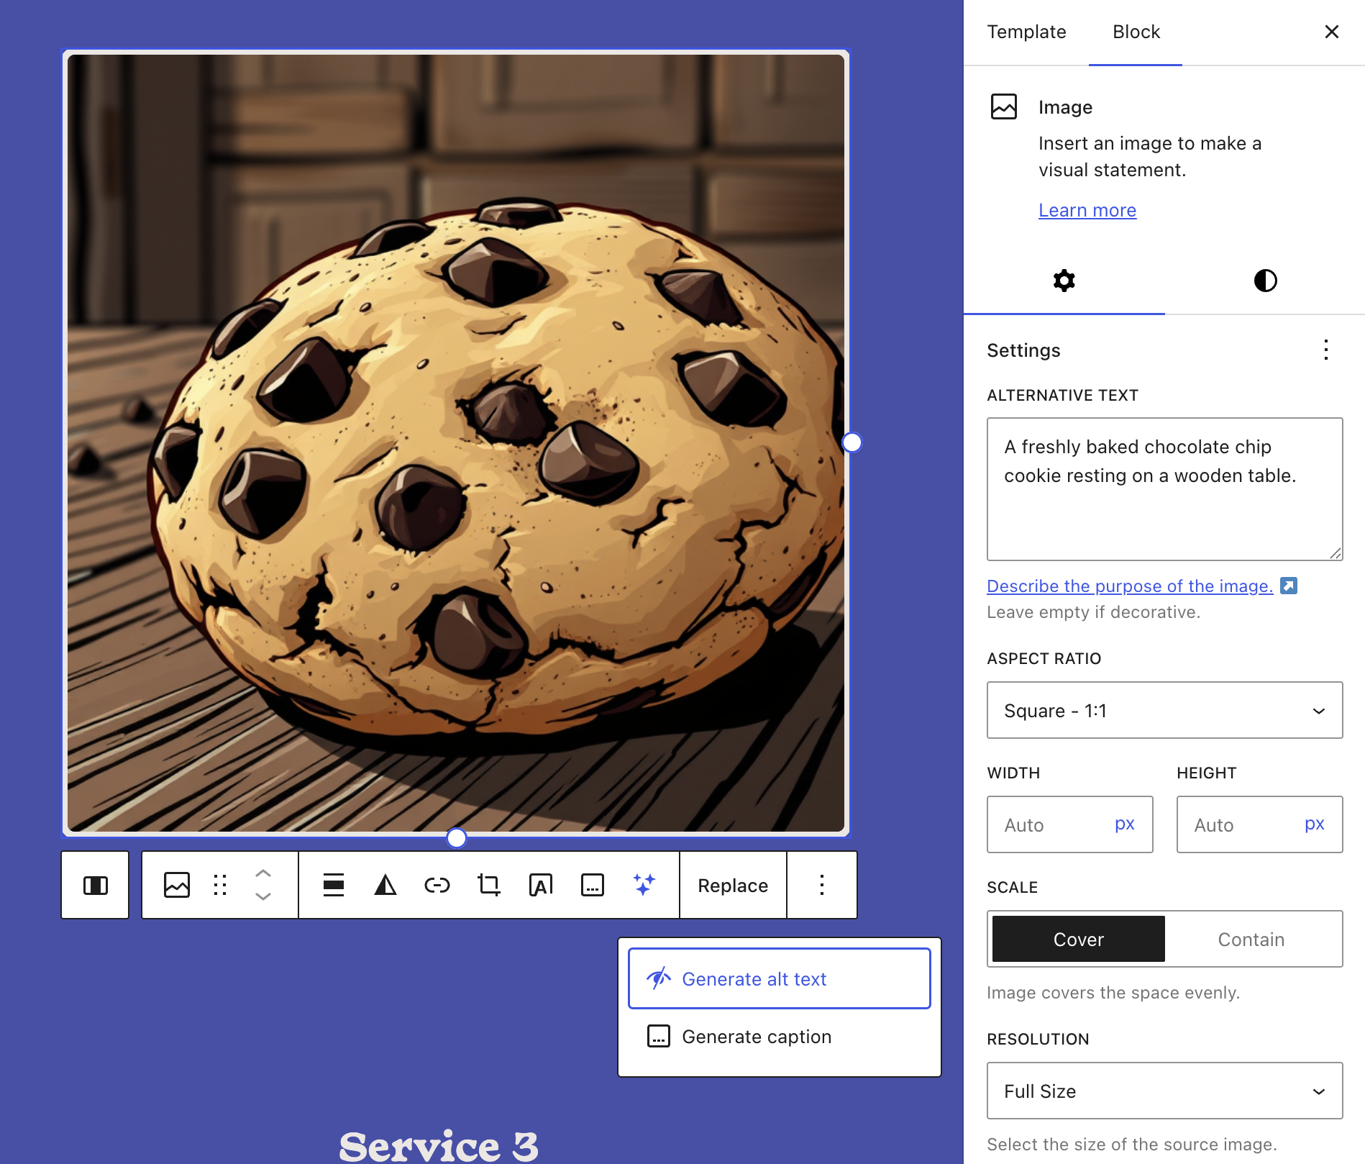Open the Resolution dropdown
The width and height of the screenshot is (1365, 1164).
1164,1091
